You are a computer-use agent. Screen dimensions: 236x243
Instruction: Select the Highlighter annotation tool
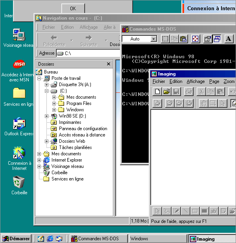coord(176,211)
